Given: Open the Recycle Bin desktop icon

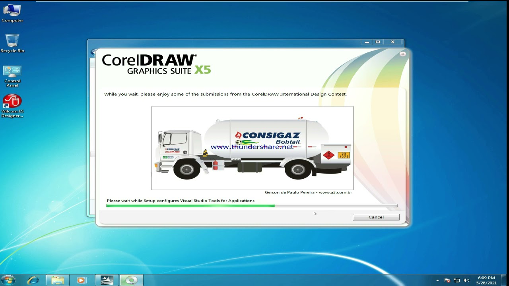Looking at the screenshot, I should point(12,43).
